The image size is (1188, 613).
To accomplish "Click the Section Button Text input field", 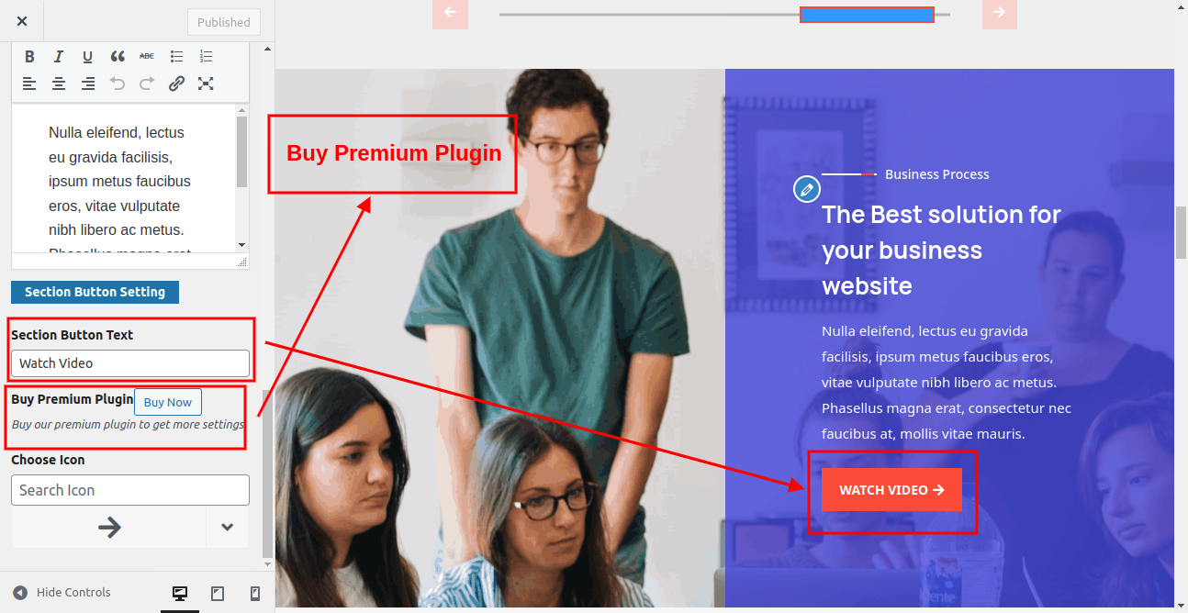I will click(x=130, y=363).
